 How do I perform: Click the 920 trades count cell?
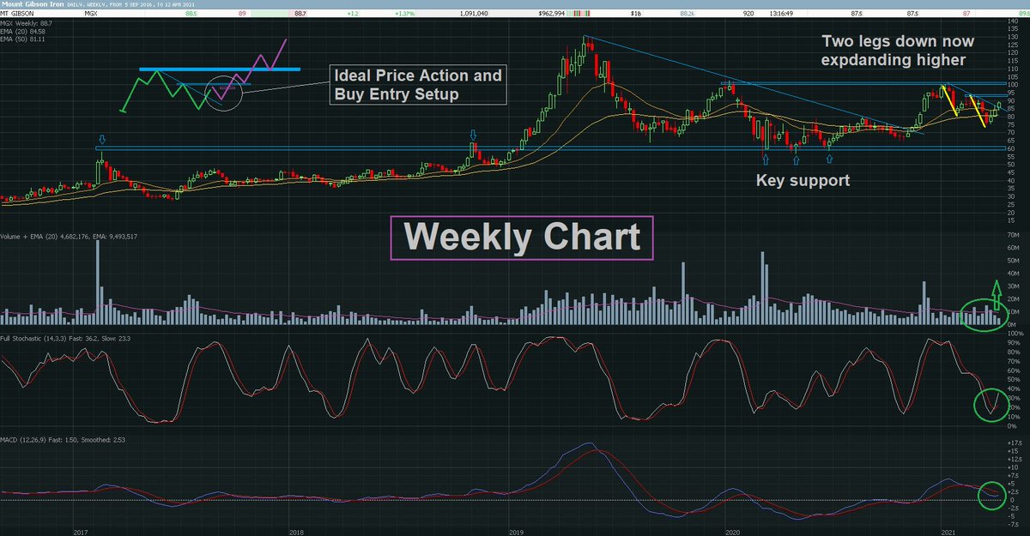[748, 15]
